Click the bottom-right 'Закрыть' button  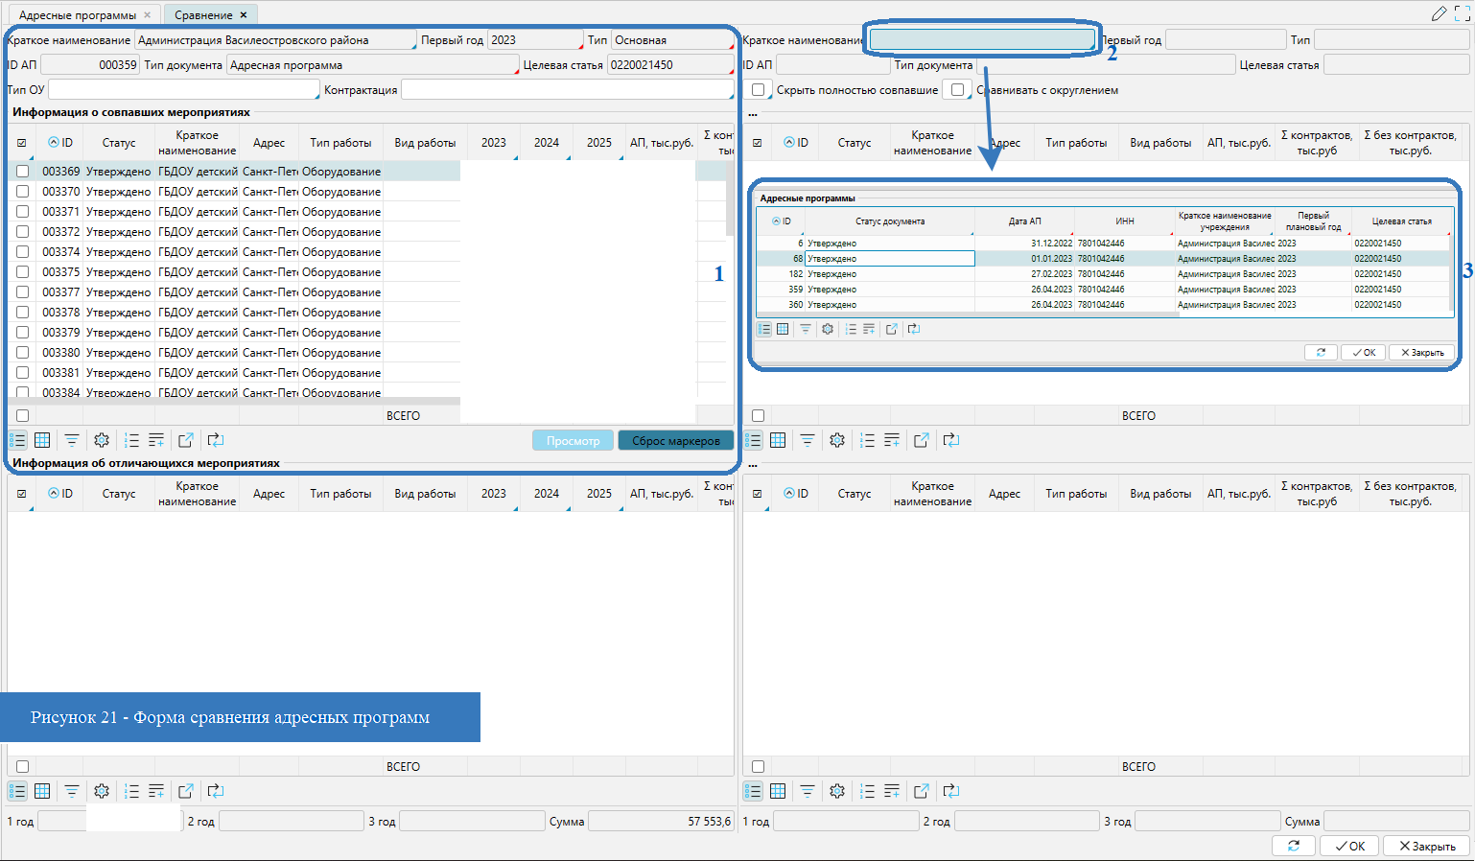(1427, 846)
